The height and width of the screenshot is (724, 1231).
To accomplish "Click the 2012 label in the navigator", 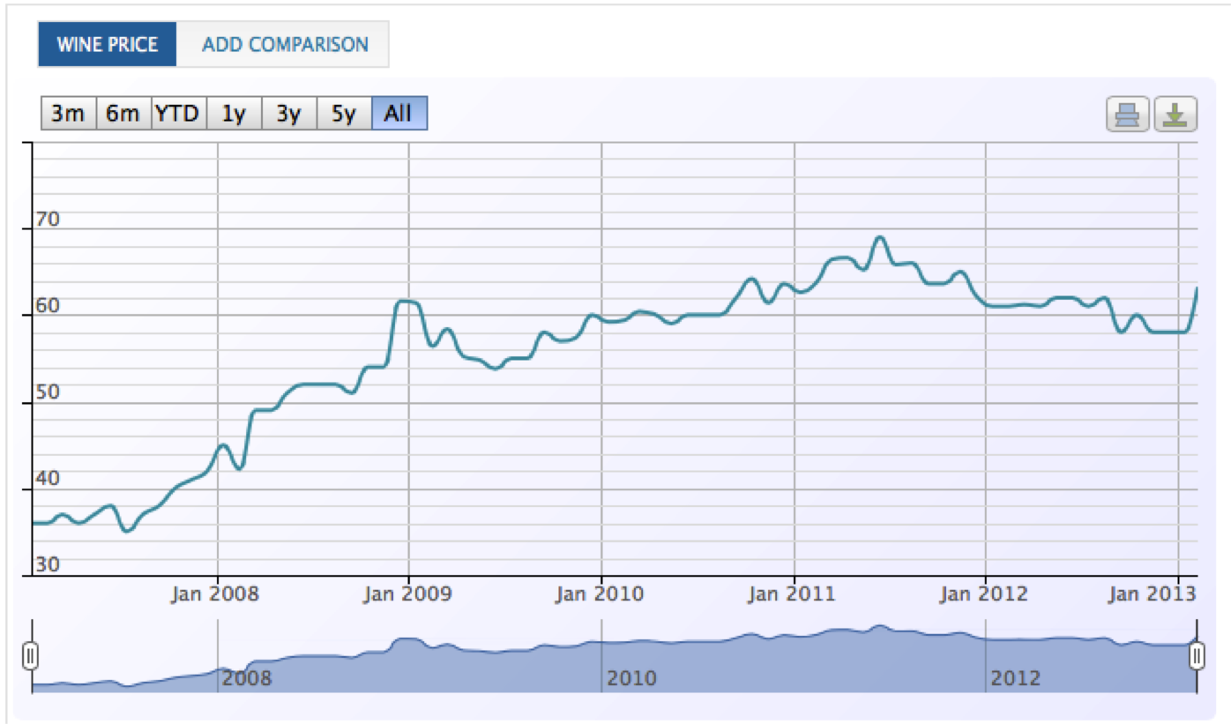I will click(1016, 678).
